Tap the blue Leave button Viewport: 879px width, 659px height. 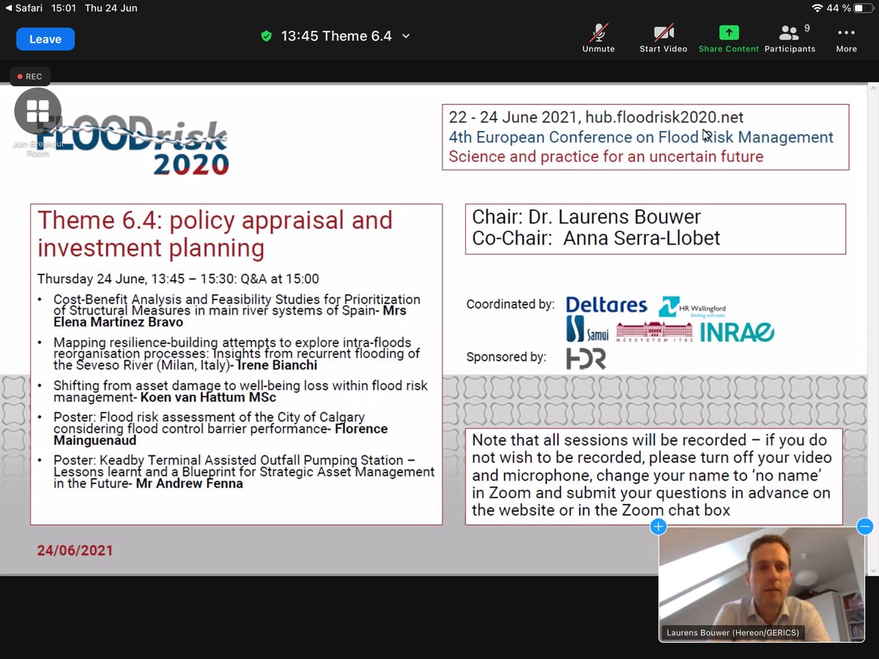tap(45, 40)
